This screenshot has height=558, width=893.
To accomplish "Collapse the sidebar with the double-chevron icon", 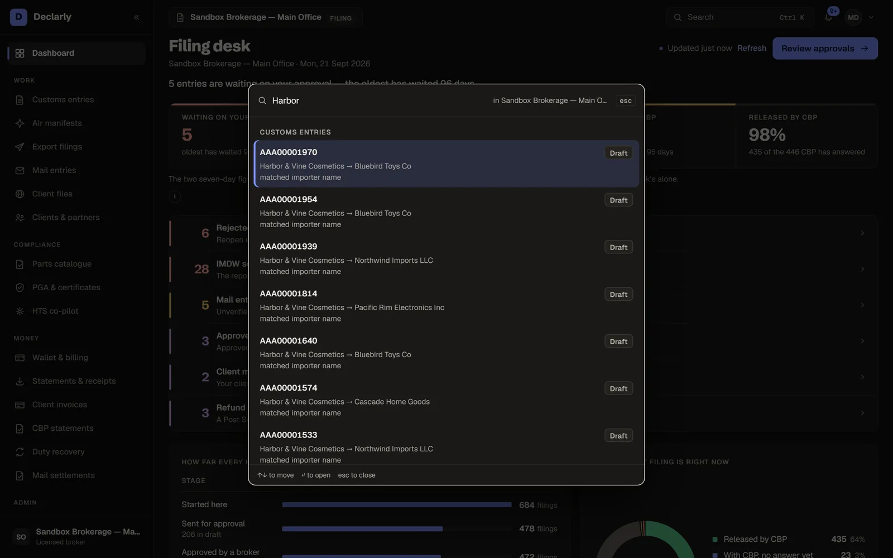I will coord(136,17).
